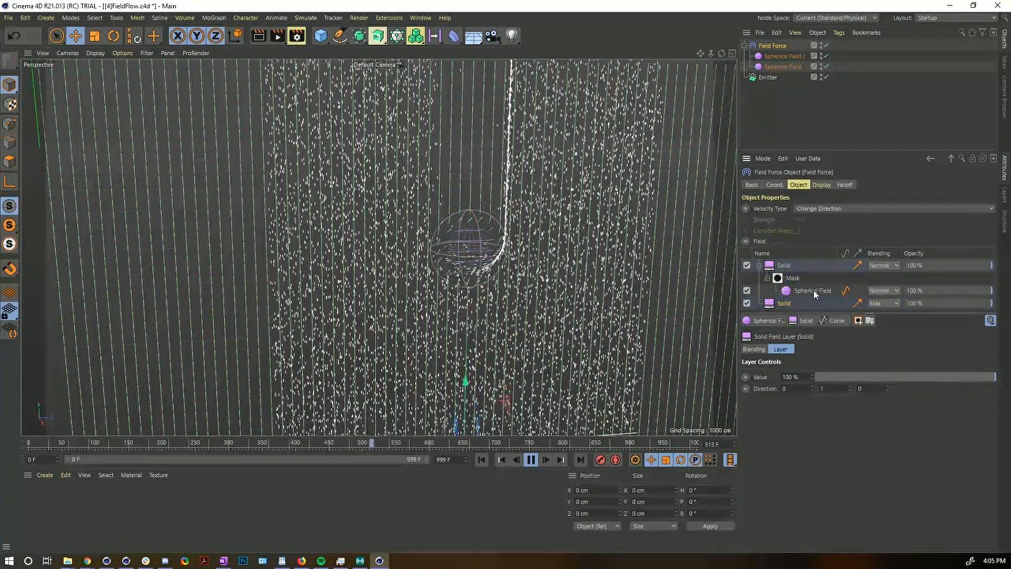Click the Apply button
1011x569 pixels.
point(710,526)
